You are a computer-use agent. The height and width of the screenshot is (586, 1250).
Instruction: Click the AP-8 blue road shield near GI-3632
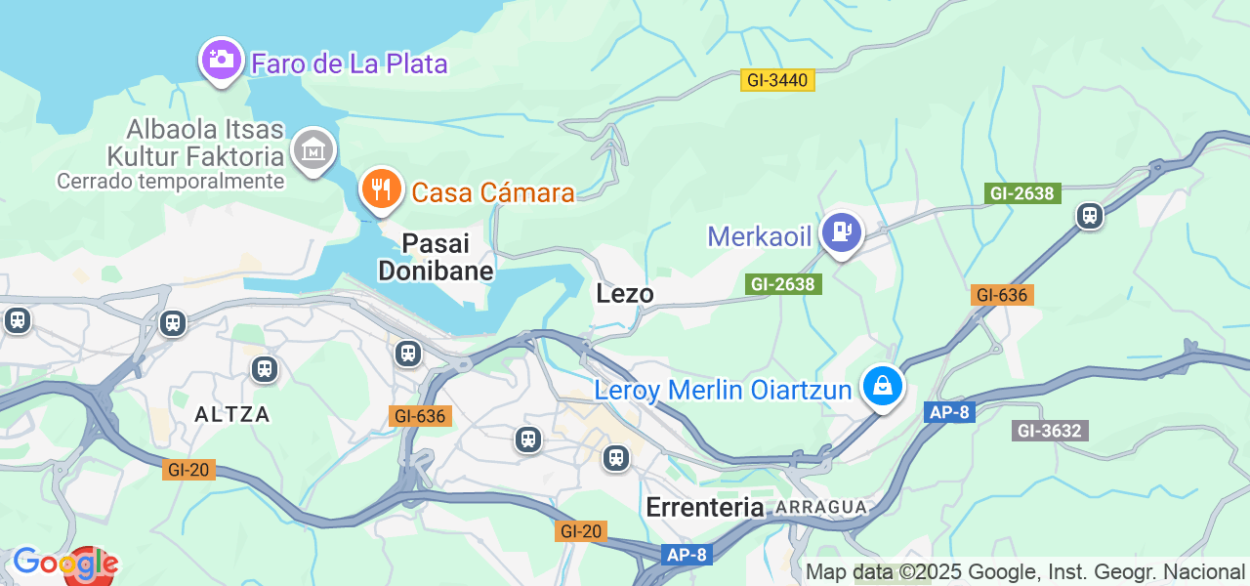coord(949,412)
